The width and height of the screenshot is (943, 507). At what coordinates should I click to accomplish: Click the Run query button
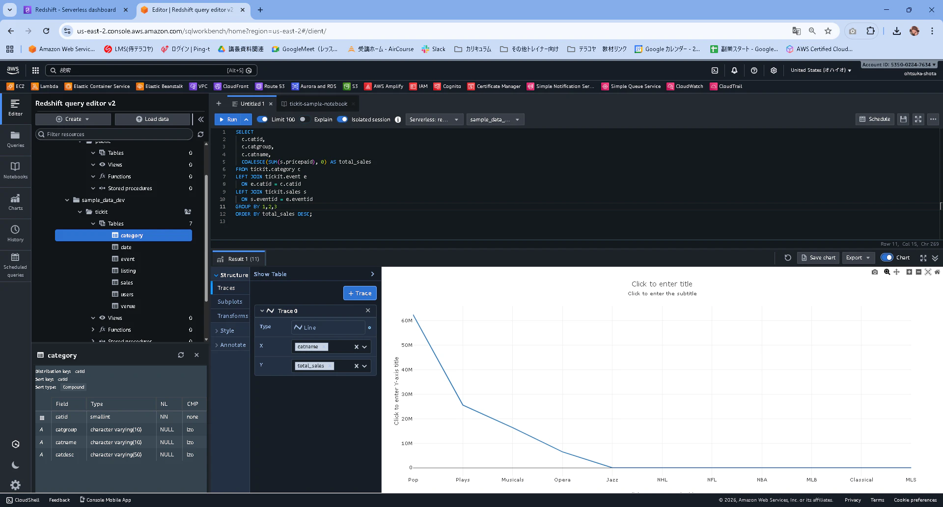(228, 119)
